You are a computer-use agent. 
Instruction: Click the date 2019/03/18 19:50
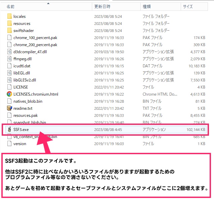(x=109, y=52)
